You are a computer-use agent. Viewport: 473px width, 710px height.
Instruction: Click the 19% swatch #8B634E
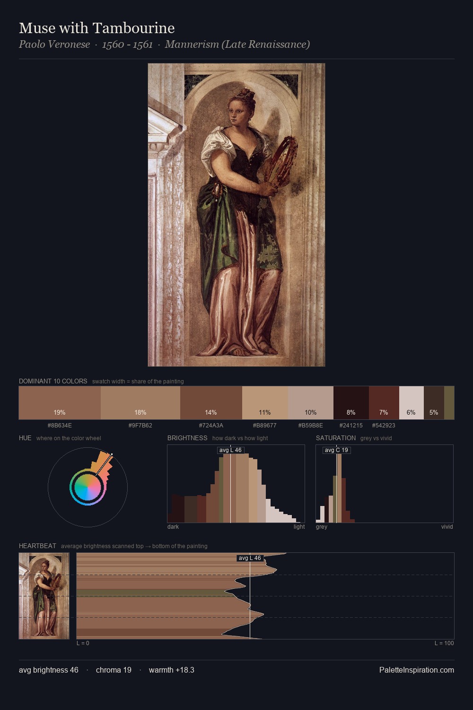(x=60, y=403)
